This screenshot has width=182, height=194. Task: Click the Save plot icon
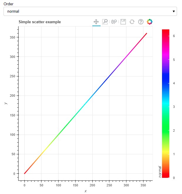[123, 22]
